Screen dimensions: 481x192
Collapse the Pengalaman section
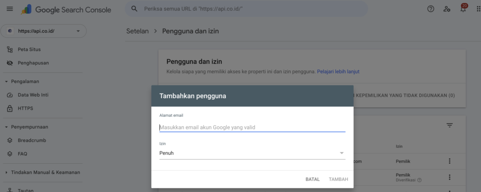pos(7,81)
